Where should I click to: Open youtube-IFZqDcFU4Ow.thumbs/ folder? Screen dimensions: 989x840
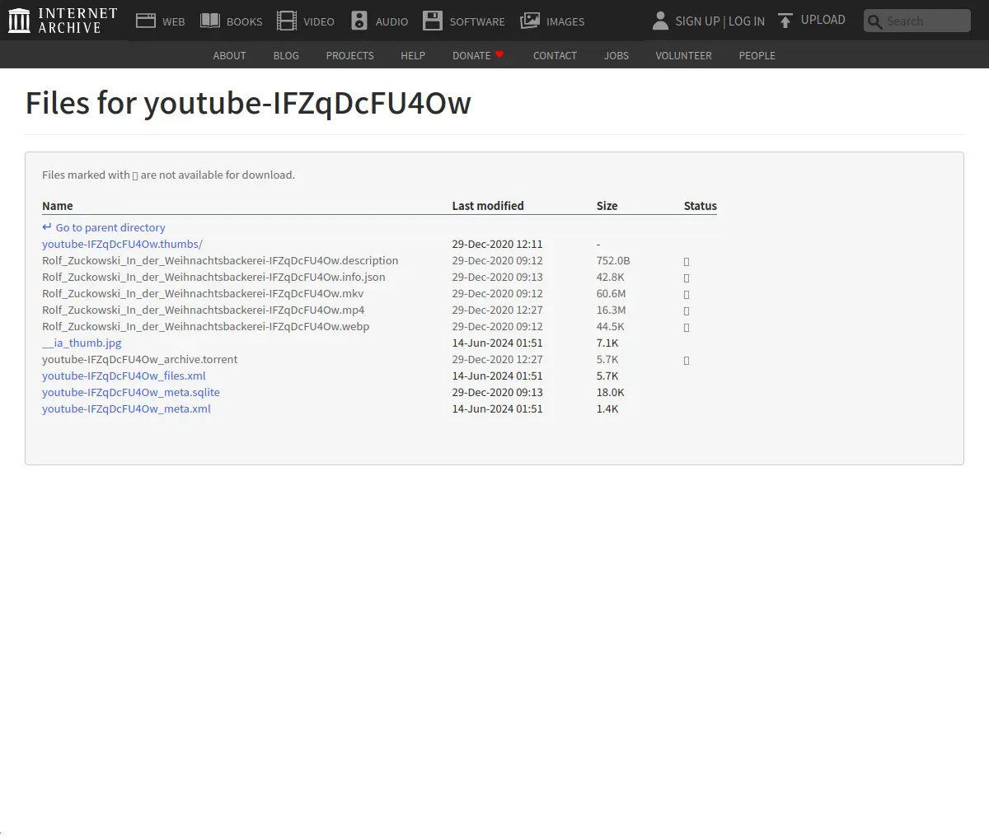coord(122,244)
